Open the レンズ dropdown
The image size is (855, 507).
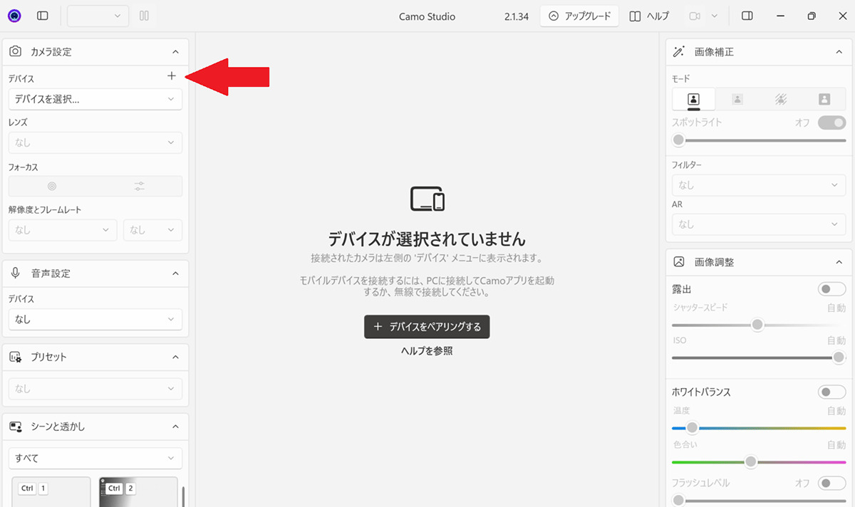pyautogui.click(x=95, y=142)
